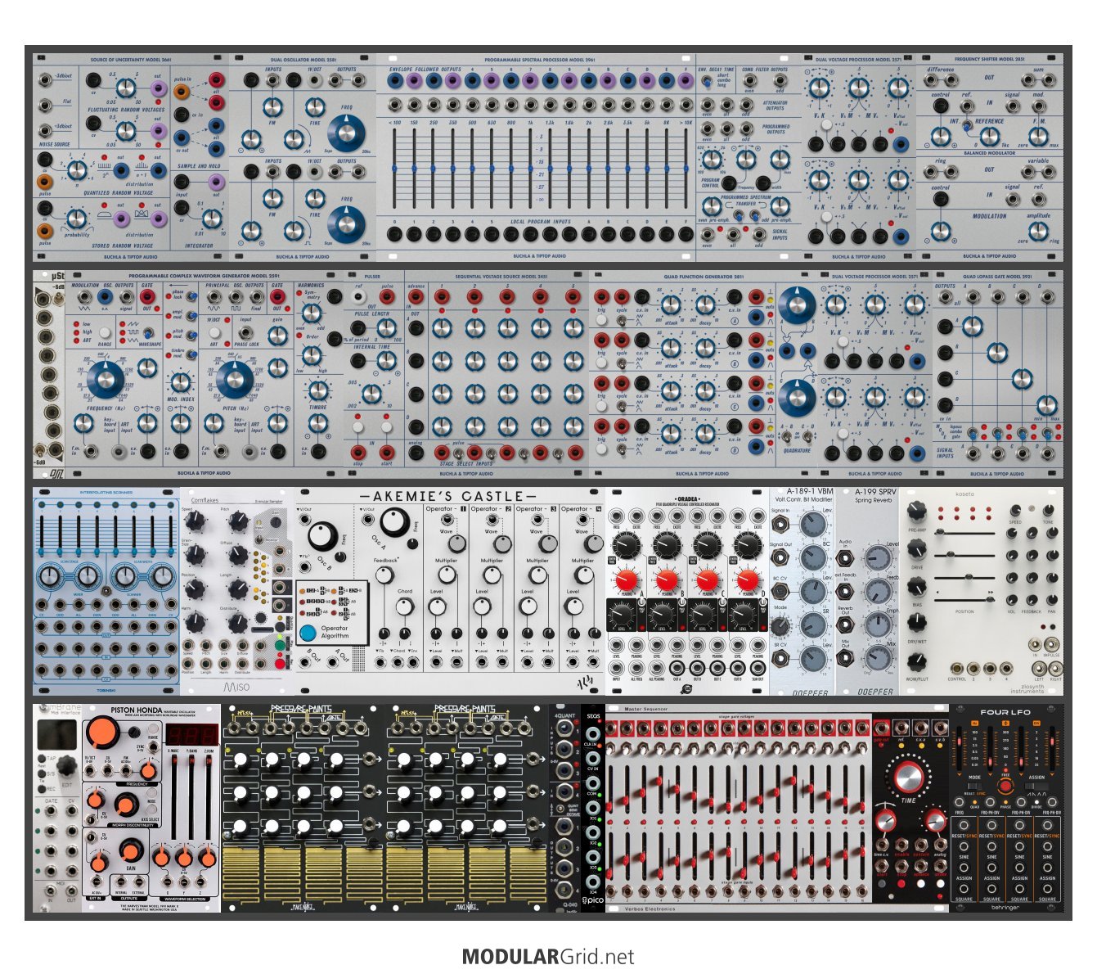Click the Quad Function Generator 281t title
1097x974 pixels.
pos(704,277)
